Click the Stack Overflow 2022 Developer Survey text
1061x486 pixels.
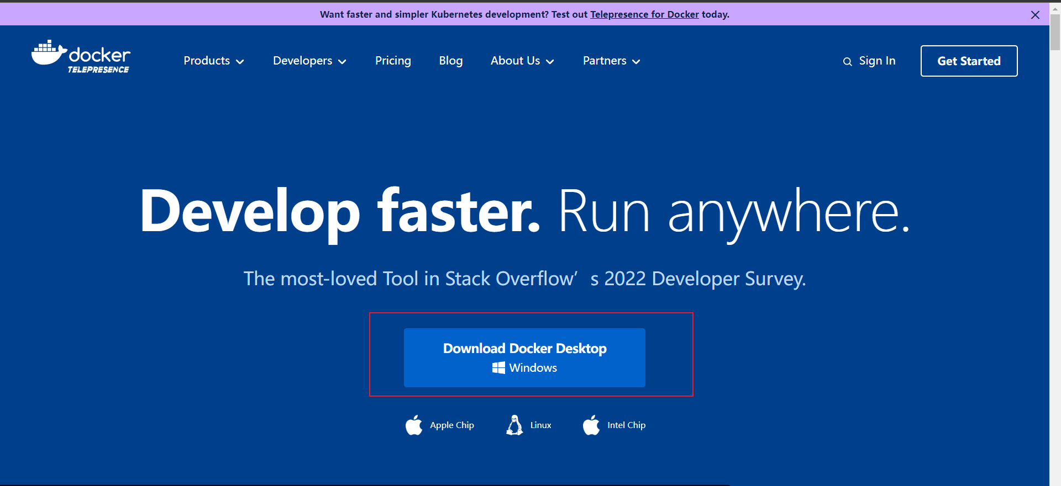(524, 279)
